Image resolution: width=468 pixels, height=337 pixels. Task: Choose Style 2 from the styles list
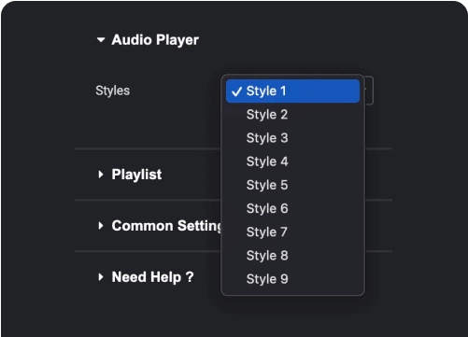292,115
